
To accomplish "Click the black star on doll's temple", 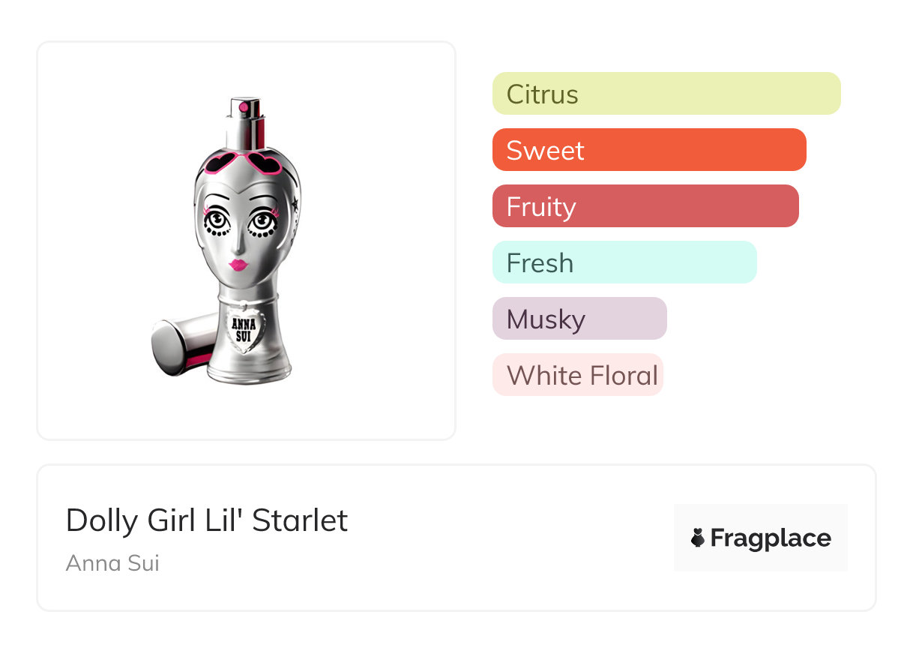I will 295,204.
